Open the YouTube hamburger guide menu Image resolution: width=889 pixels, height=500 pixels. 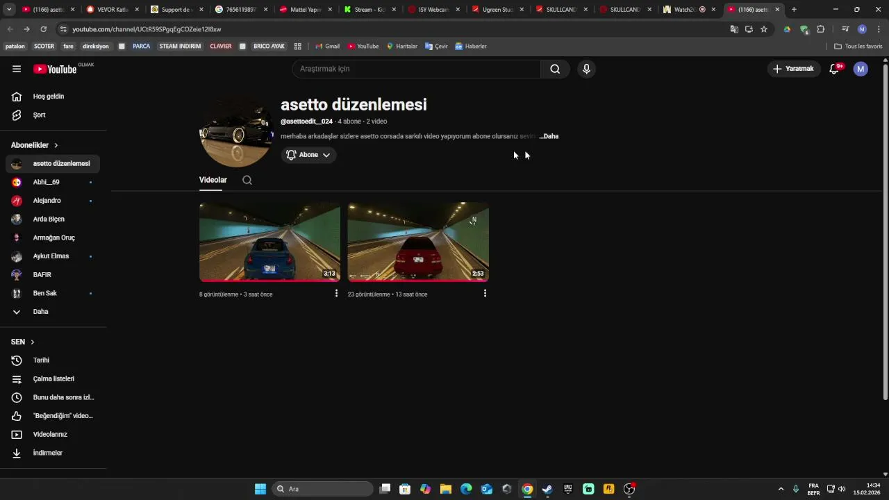(x=17, y=69)
